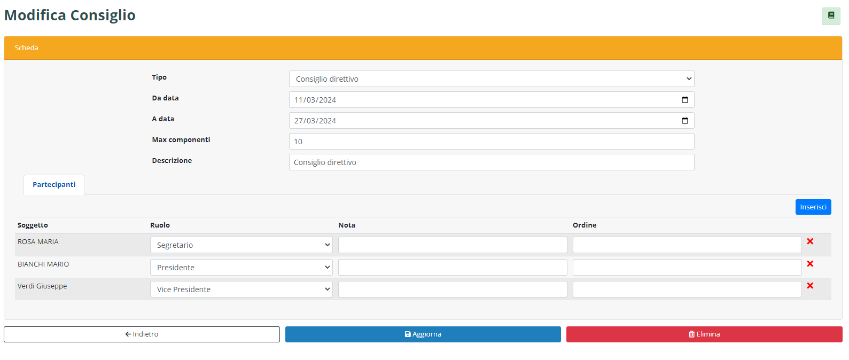The image size is (849, 360).
Task: Change role for BIANCHI MARIO dropdown
Action: (x=241, y=268)
